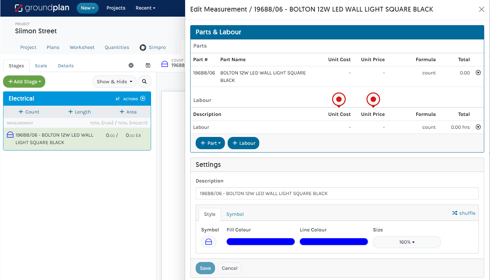Screen dimensions: 490x280
Task: Click the blue count symbol icon beside COUNT
Action: tap(165, 64)
